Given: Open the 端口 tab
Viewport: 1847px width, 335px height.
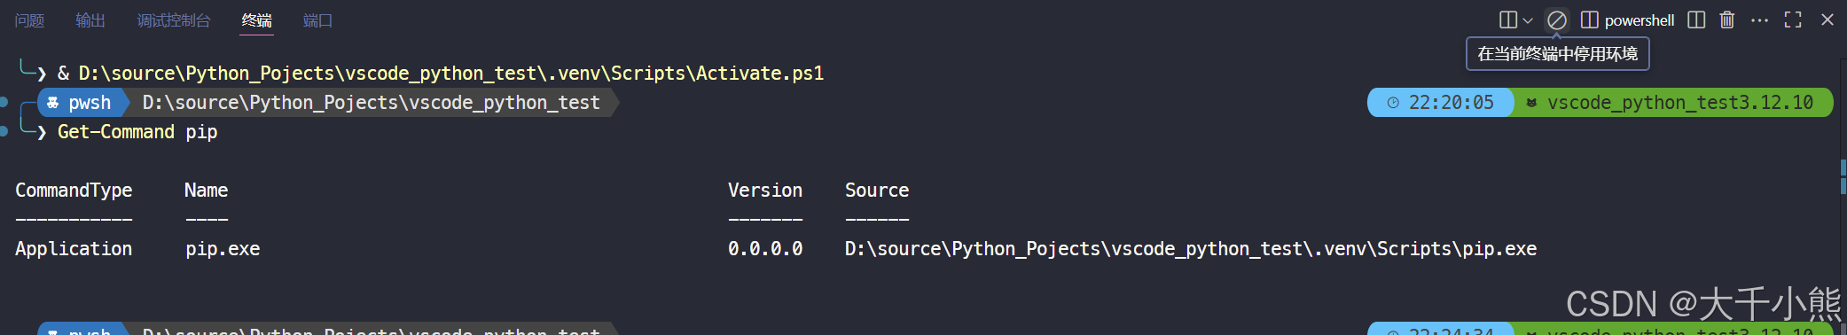Looking at the screenshot, I should pyautogui.click(x=317, y=20).
